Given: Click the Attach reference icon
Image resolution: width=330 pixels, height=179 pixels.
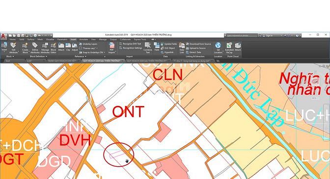Looking at the screenshot, I should (61, 46).
